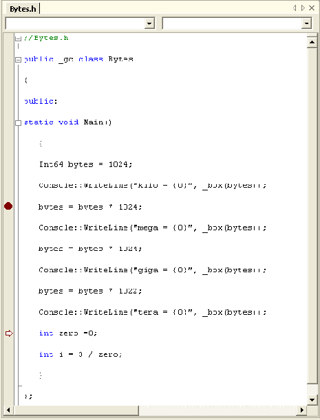Click the WriteLine "kilo = {0}" statement

click(x=153, y=186)
